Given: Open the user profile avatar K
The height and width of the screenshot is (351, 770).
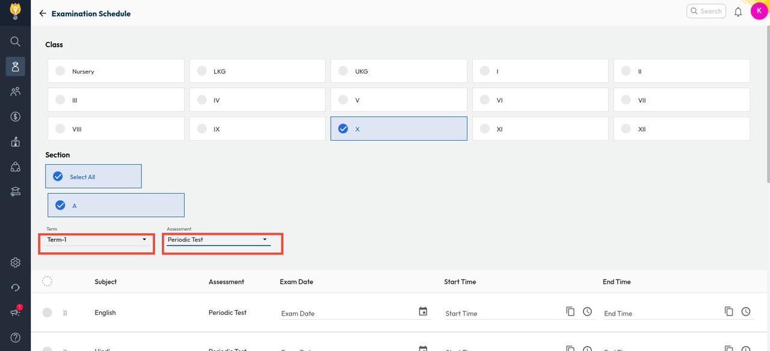Looking at the screenshot, I should tap(759, 11).
